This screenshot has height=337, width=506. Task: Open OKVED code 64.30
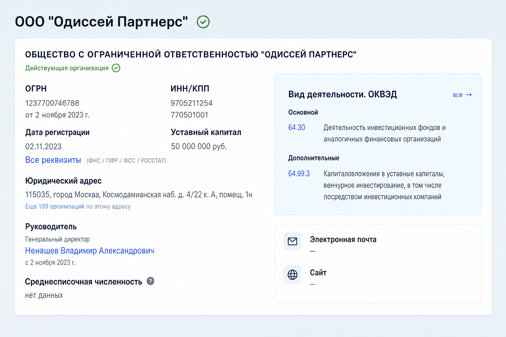(297, 127)
